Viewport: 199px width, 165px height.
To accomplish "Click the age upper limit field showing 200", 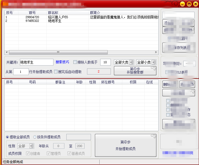I will (80, 146).
